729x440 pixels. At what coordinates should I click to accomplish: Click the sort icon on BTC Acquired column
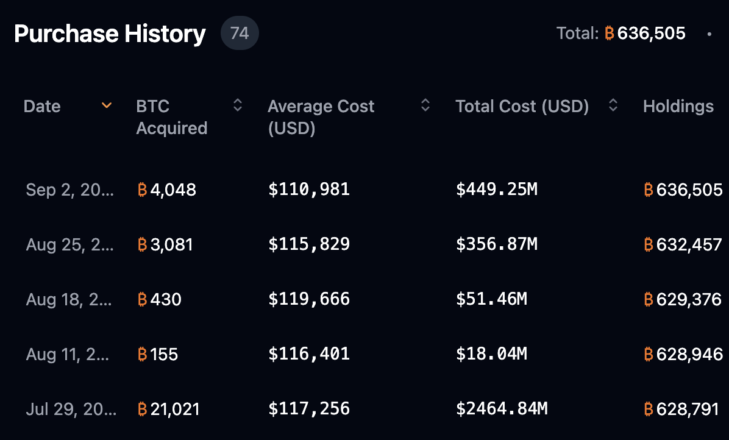(x=238, y=105)
